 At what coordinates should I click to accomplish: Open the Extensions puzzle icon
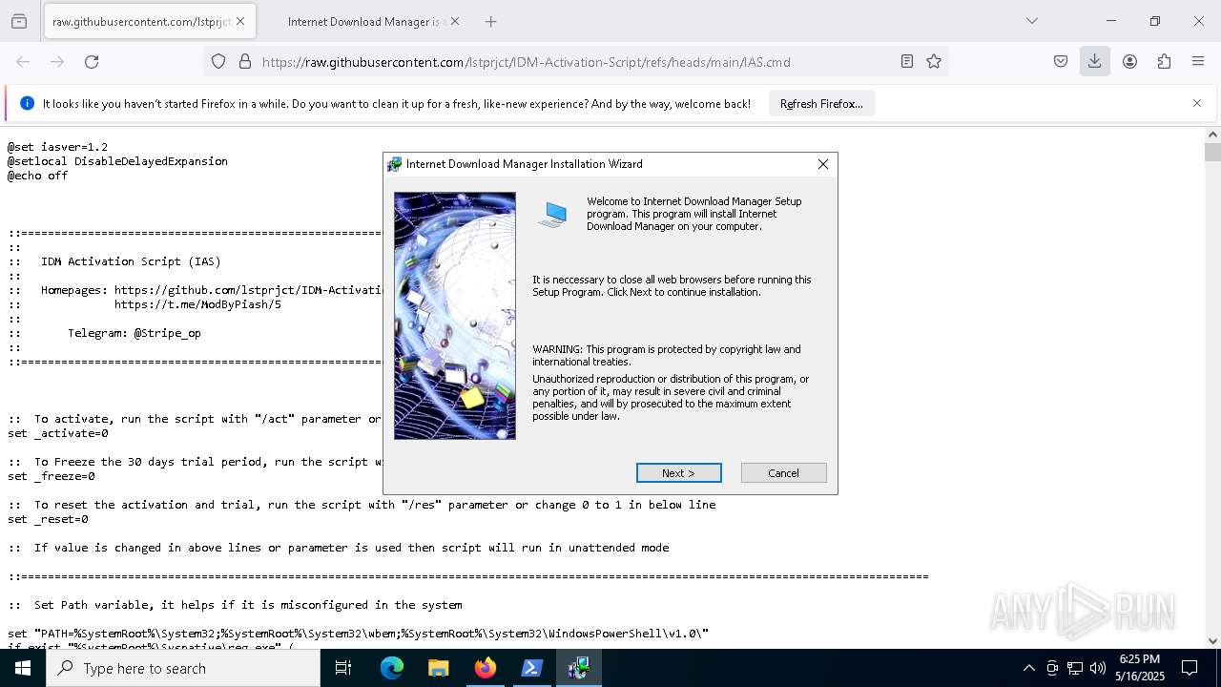(x=1164, y=62)
